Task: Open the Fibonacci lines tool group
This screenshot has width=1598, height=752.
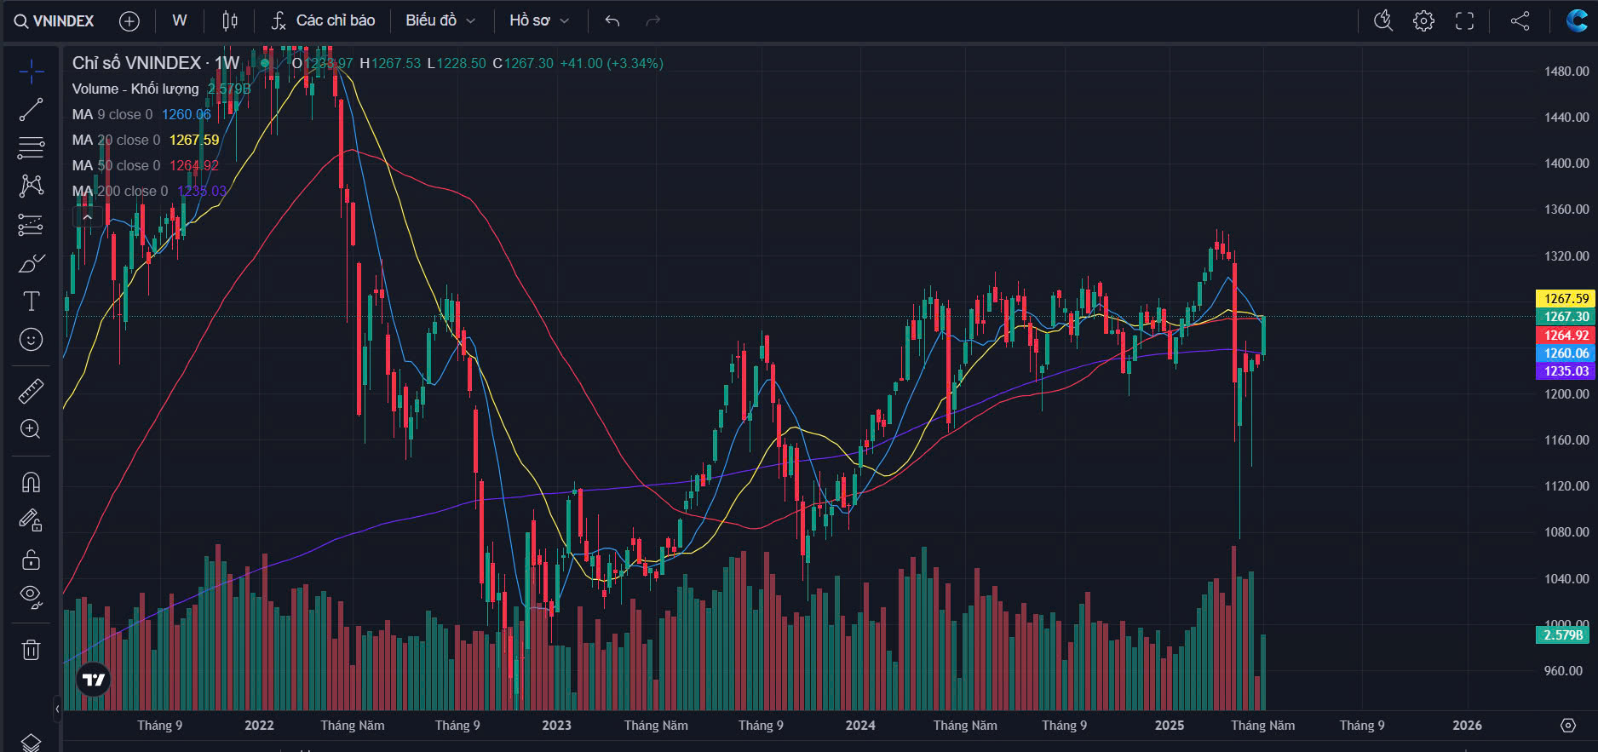Action: click(x=32, y=148)
